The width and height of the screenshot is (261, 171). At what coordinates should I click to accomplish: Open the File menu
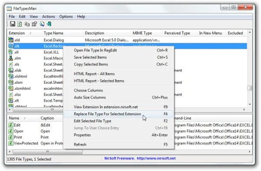(12, 17)
